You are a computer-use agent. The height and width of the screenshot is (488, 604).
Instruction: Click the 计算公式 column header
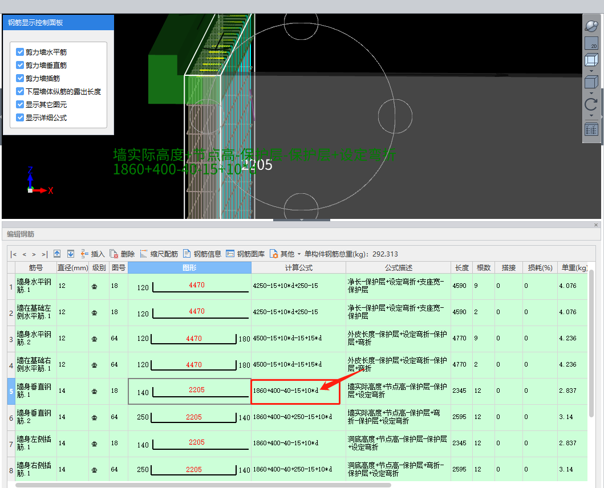(298, 268)
